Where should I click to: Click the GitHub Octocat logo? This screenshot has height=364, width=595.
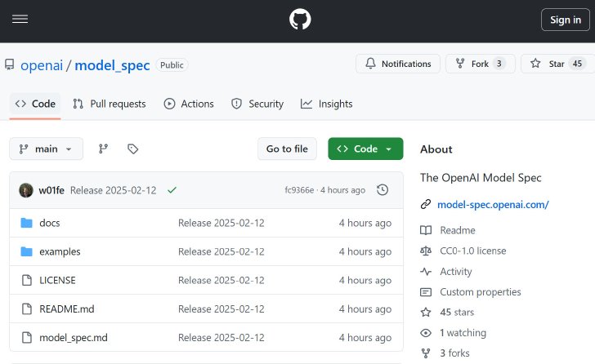coord(300,20)
